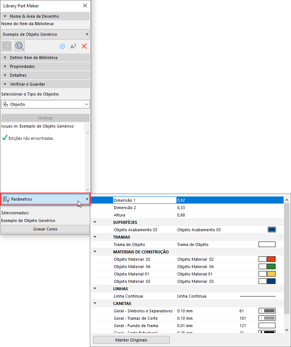Collapse the TRAMAS group
Viewport: 291px width, 347px height.
pyautogui.click(x=95, y=237)
